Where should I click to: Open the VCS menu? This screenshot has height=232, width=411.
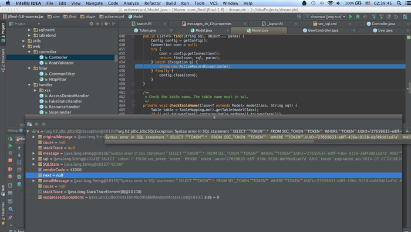click(x=214, y=3)
